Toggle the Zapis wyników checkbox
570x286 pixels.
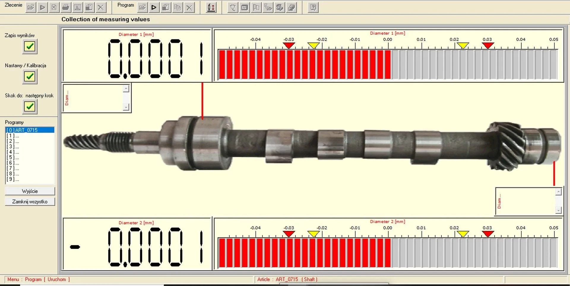30,47
